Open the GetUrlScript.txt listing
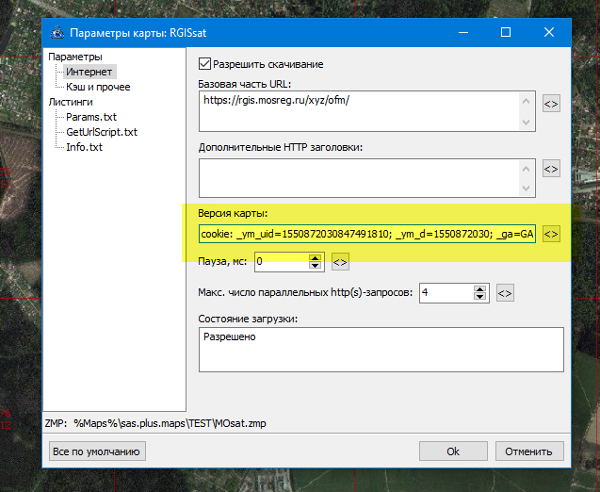This screenshot has height=492, width=600. point(101,132)
